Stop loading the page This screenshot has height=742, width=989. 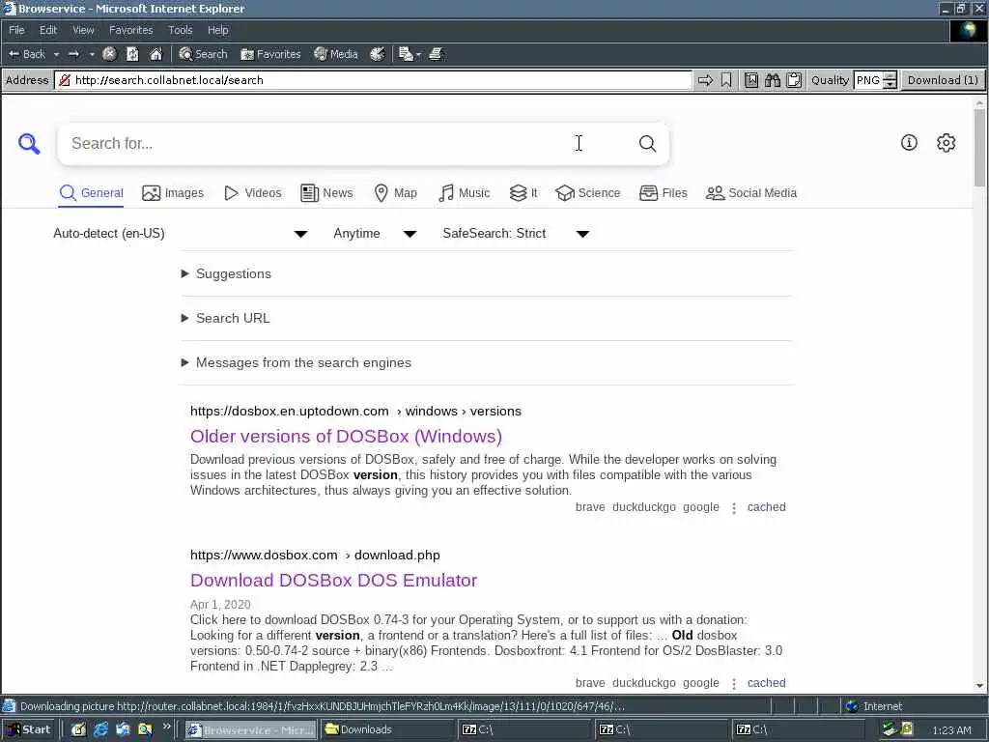[109, 54]
